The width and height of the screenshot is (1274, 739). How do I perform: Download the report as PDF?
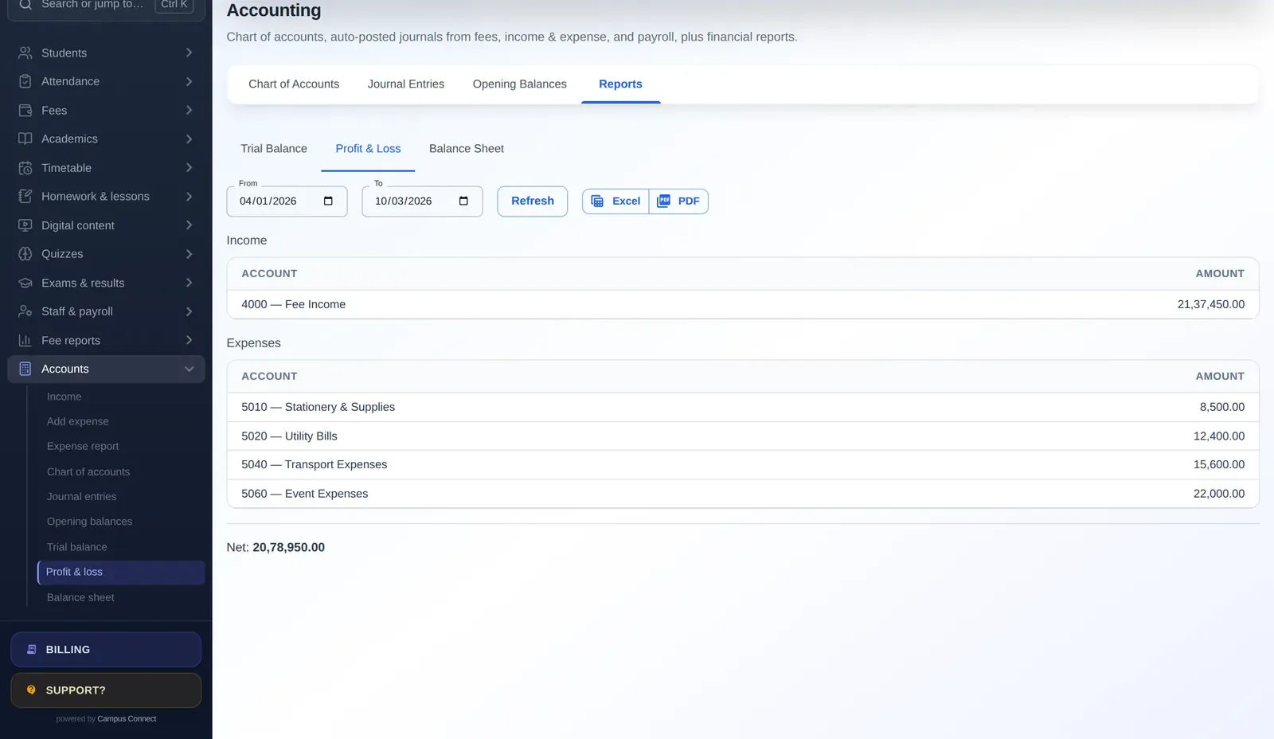point(678,201)
